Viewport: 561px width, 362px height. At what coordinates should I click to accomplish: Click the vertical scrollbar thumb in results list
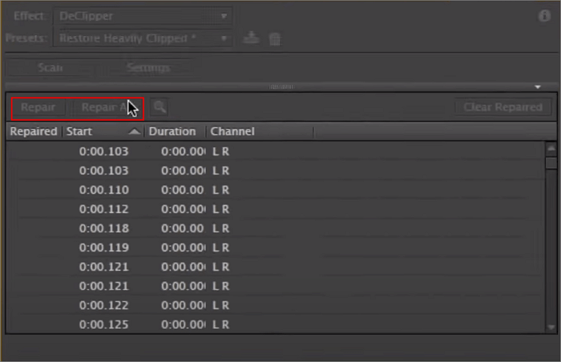coord(551,163)
